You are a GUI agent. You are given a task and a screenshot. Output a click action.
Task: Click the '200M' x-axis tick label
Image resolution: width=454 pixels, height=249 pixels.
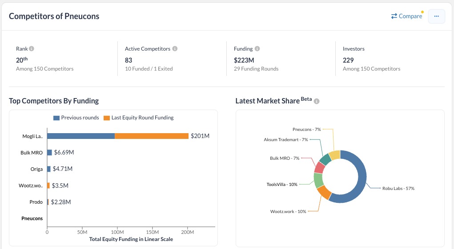pyautogui.click(x=187, y=232)
